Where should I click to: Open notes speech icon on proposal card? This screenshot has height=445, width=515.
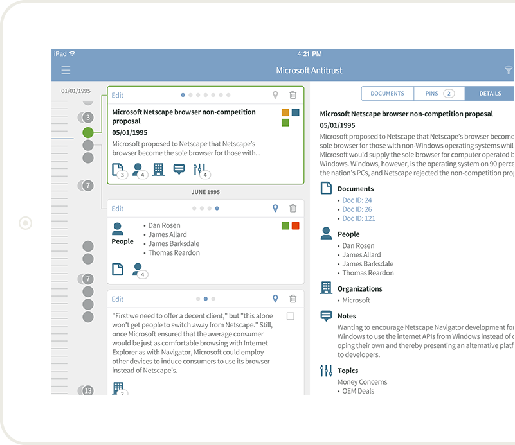coord(179,170)
